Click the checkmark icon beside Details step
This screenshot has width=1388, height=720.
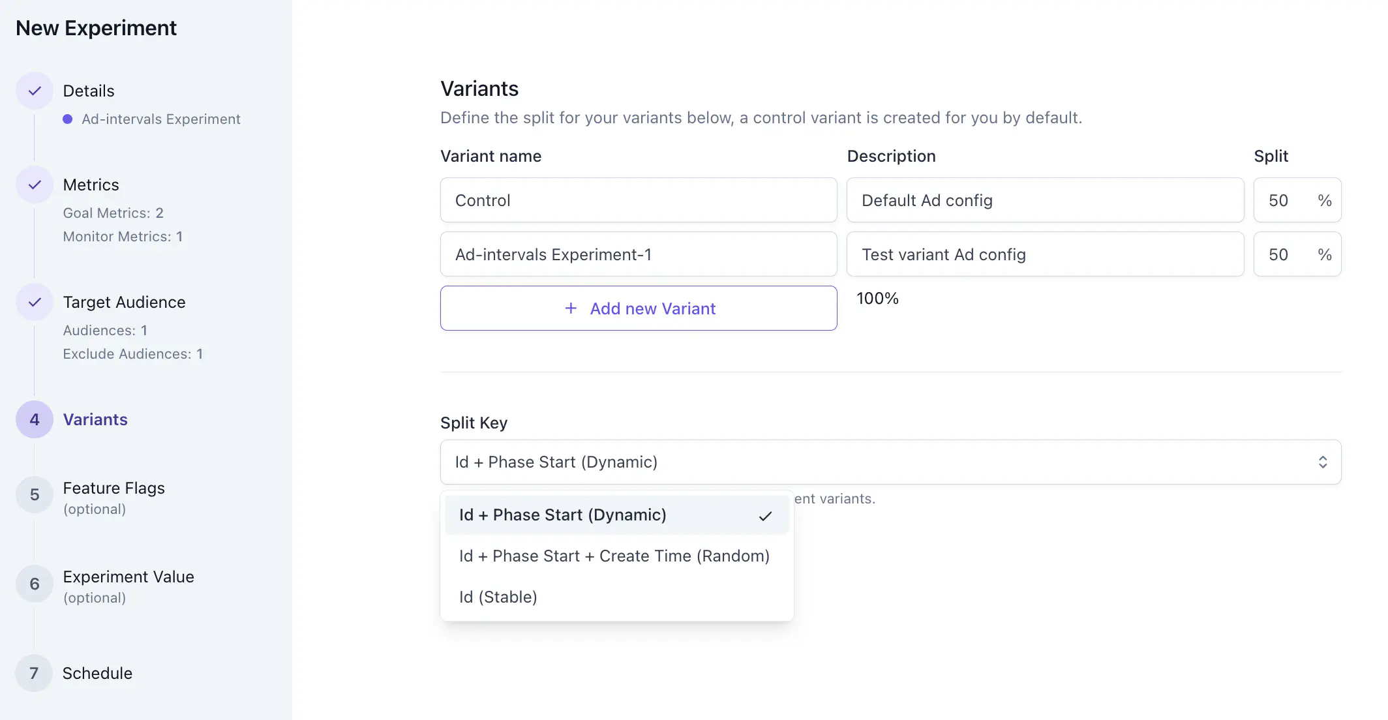pyautogui.click(x=34, y=91)
